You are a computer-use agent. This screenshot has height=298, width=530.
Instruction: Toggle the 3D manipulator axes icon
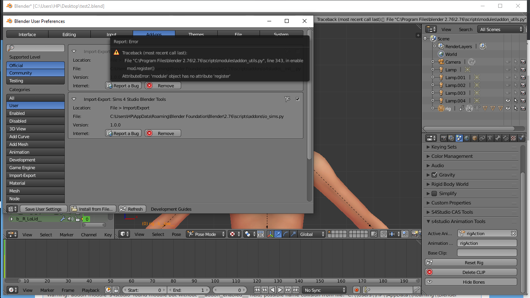coord(270,234)
